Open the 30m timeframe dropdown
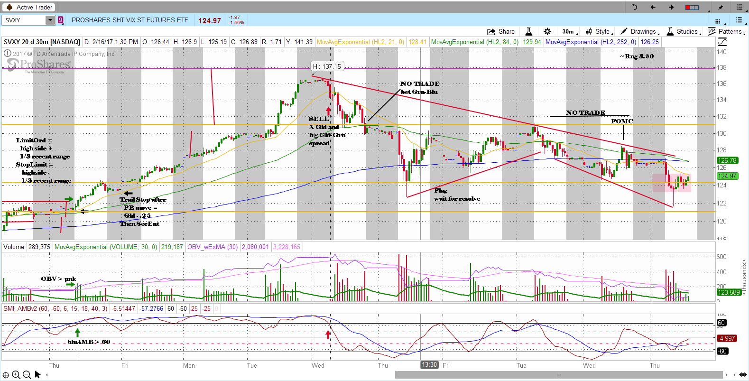 569,31
